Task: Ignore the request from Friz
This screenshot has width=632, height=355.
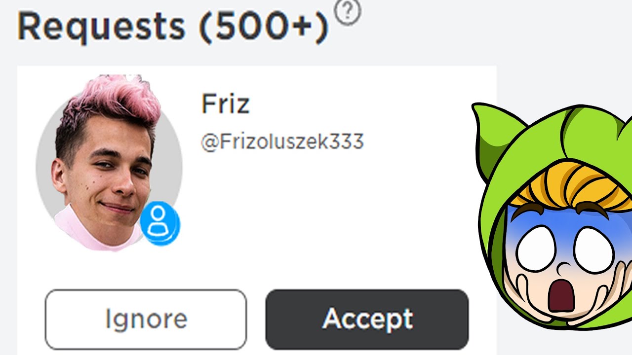Action: (146, 319)
